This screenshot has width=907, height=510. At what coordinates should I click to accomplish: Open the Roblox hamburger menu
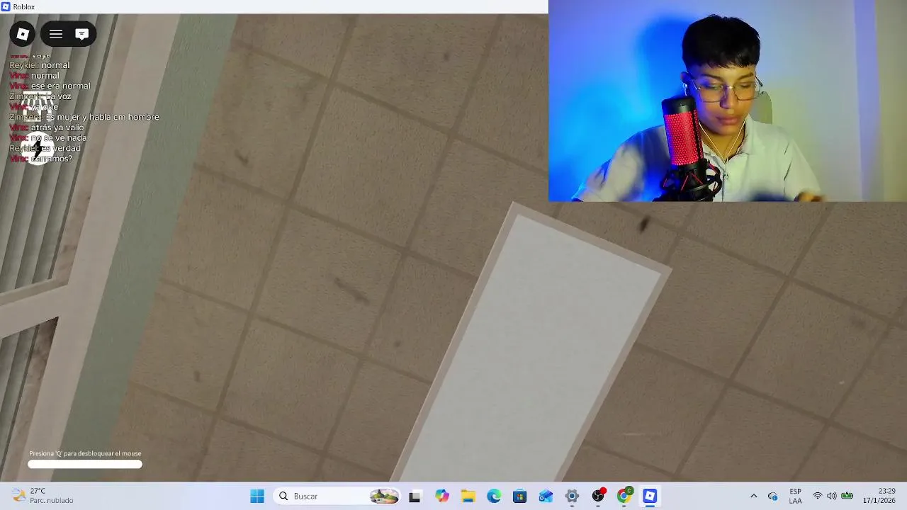(x=56, y=34)
